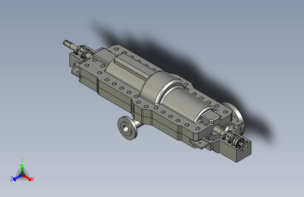Select the front round flange on the casing
Image resolution: width=304 pixels, height=197 pixels.
(x=127, y=128)
